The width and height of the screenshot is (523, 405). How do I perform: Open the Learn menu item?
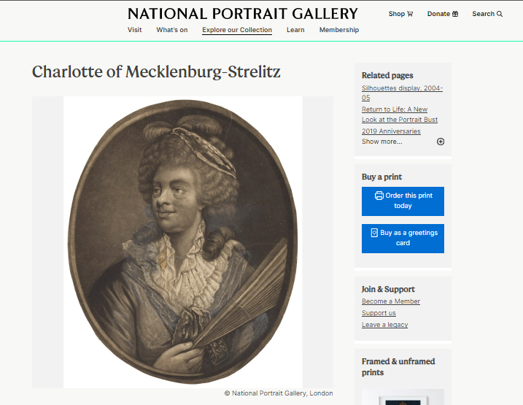(x=295, y=30)
